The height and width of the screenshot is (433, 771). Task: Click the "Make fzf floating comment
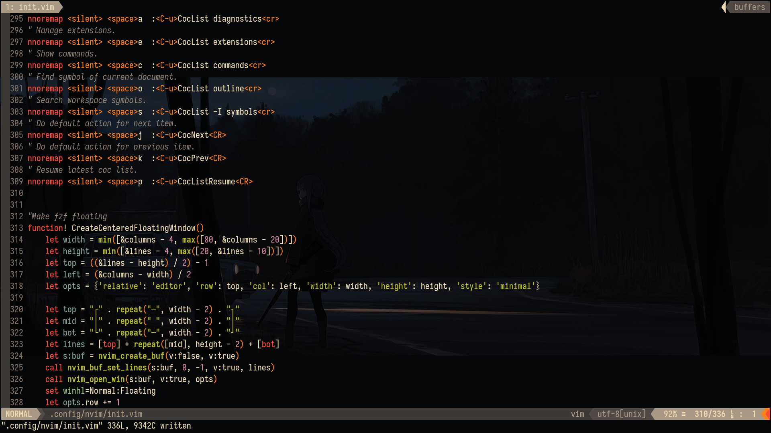(x=67, y=216)
